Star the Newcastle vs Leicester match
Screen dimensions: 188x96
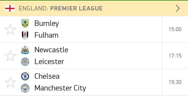coord(10,56)
